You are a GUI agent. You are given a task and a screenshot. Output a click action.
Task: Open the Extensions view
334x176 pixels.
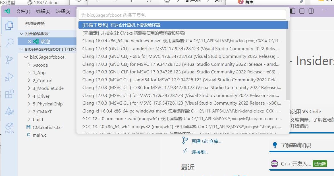(9, 94)
